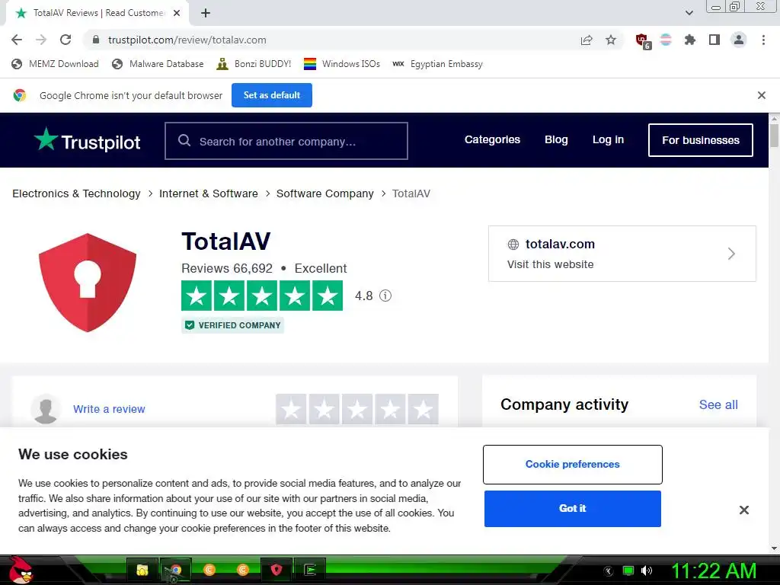Image resolution: width=780 pixels, height=585 pixels.
Task: Click the green monitor tray icon
Action: (628, 571)
